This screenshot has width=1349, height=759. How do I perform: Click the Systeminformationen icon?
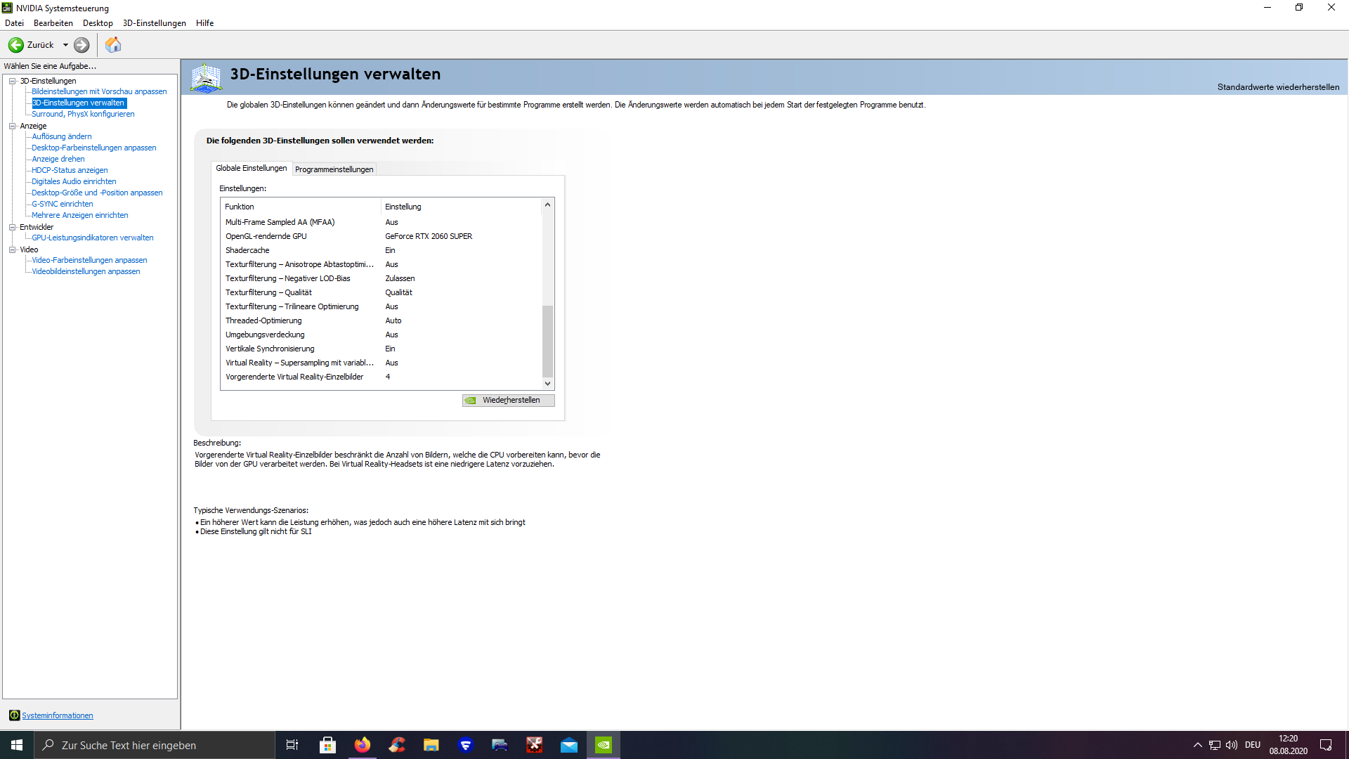coord(14,715)
